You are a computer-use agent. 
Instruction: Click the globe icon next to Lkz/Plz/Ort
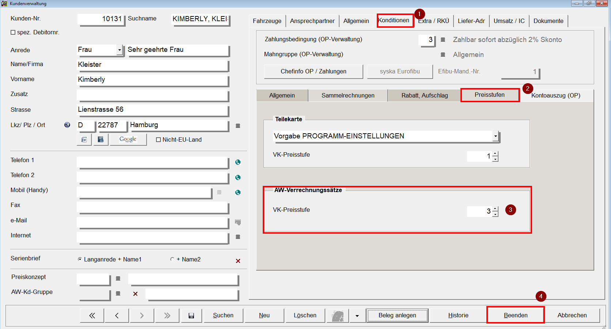[67, 125]
